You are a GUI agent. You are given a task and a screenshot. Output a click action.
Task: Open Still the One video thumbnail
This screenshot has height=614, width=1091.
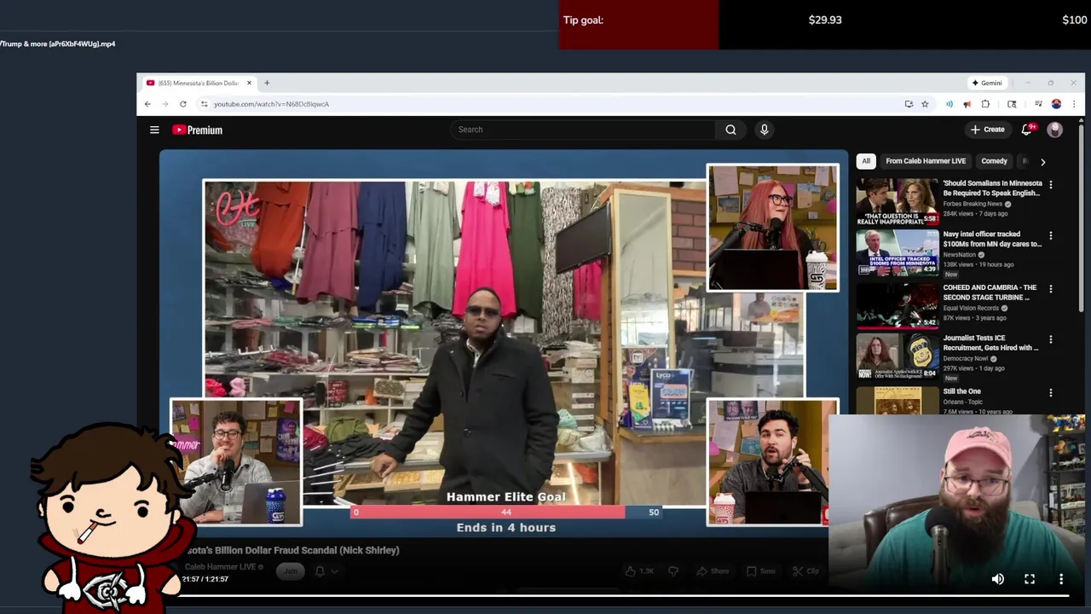click(x=898, y=401)
